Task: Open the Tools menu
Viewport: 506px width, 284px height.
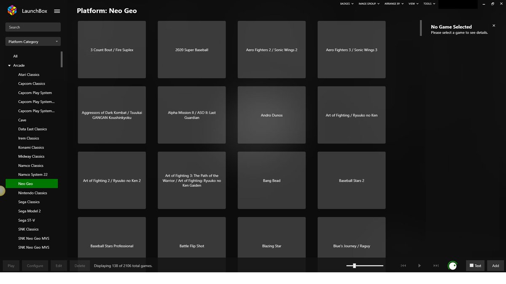Action: click(x=429, y=4)
